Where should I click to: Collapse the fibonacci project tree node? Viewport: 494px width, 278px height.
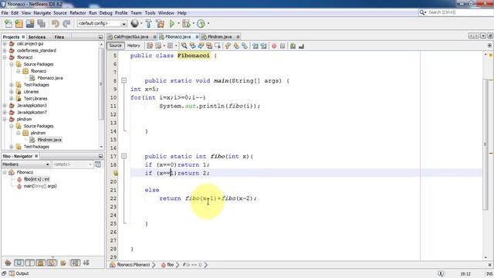5,57
